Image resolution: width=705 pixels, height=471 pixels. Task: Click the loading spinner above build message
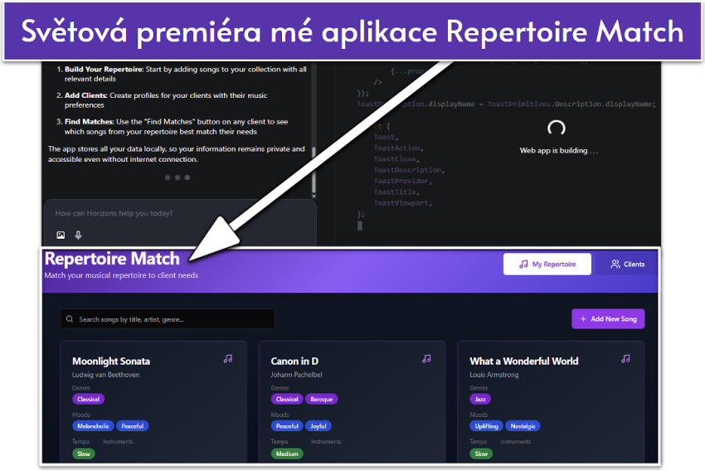click(x=557, y=128)
